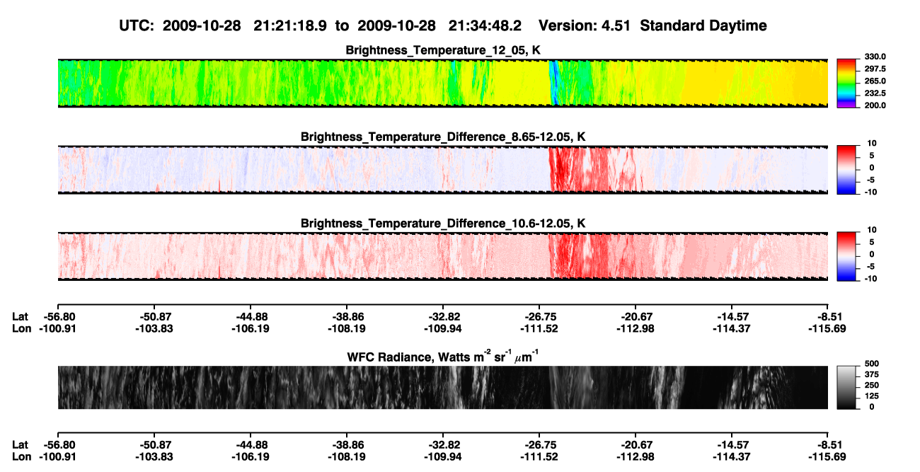The height and width of the screenshot is (472, 920).
Task: Click the '-10' tick of 10.6-12.05 colorbar
Action: 870,278
